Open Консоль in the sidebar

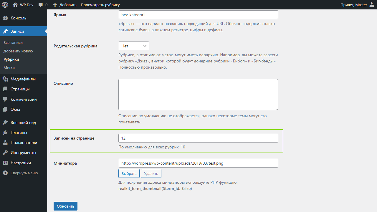[24, 18]
